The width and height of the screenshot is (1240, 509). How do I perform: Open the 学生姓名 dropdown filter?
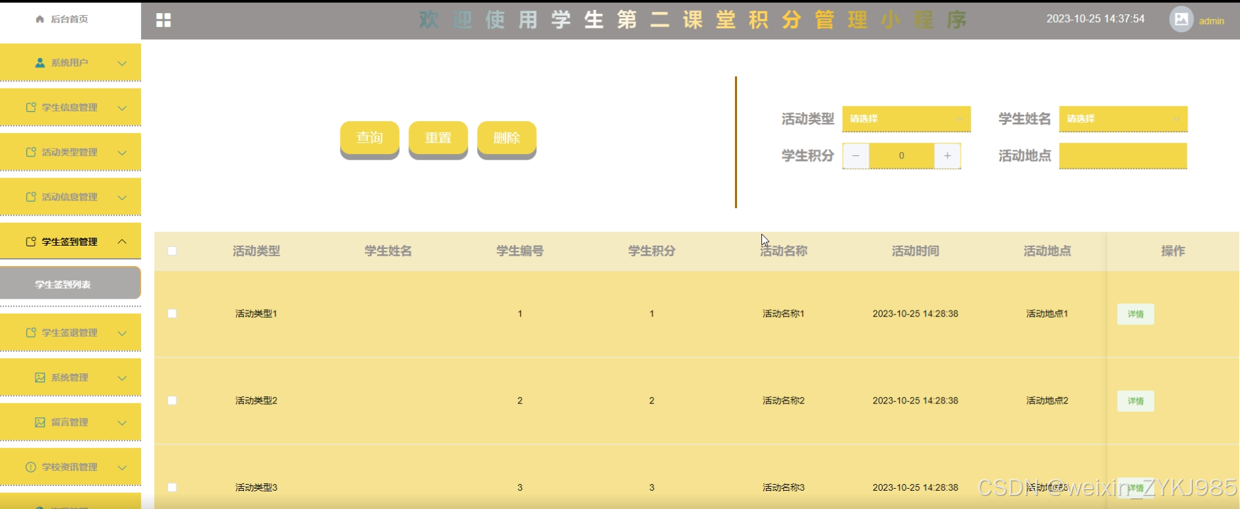[x=1123, y=119]
